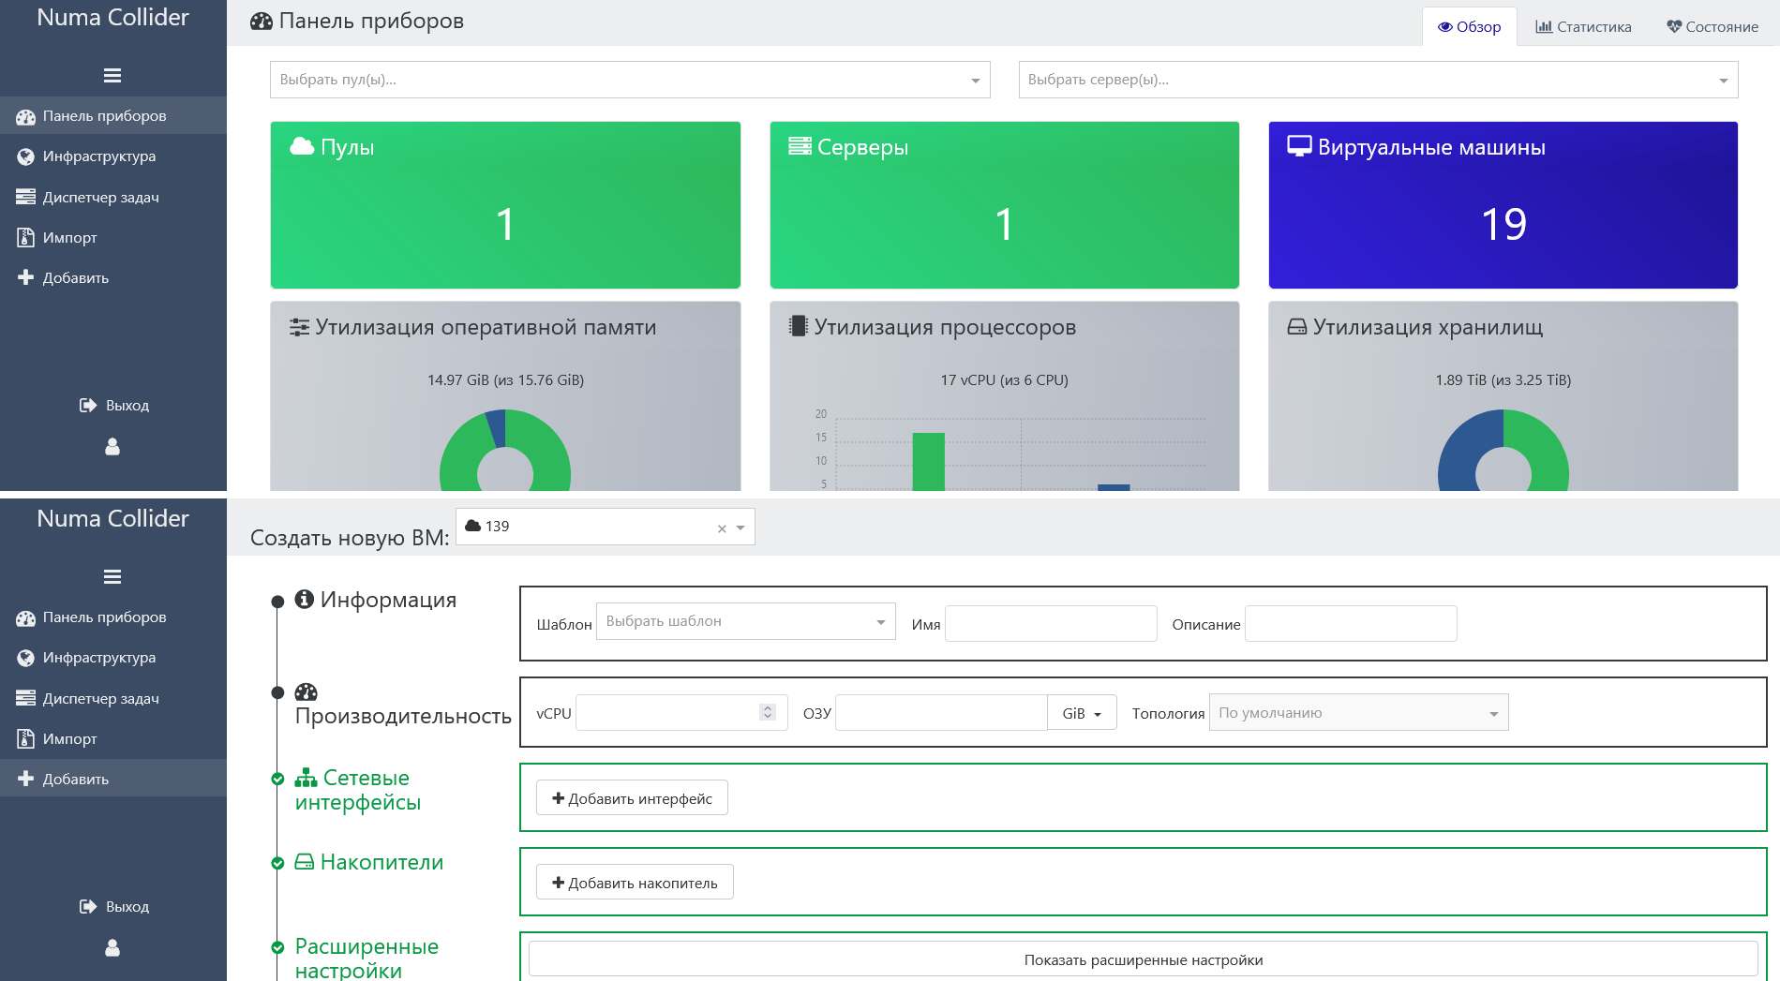Click the green vCPU bar in chart

[x=928, y=461]
